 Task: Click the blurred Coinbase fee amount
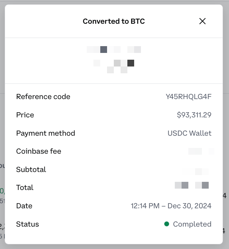(201, 151)
